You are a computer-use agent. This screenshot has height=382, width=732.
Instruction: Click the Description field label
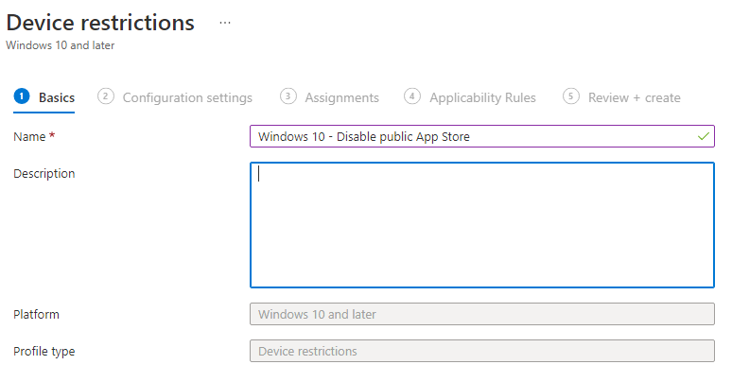coord(44,173)
